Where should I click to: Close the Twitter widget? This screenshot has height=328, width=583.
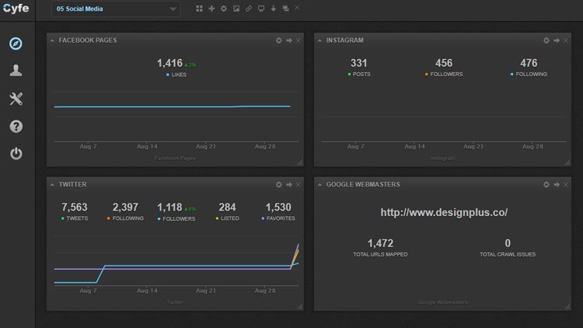[298, 184]
